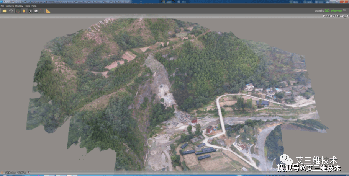
Task: Select the triangle ruler measurement tool
Action: [x=48, y=11]
